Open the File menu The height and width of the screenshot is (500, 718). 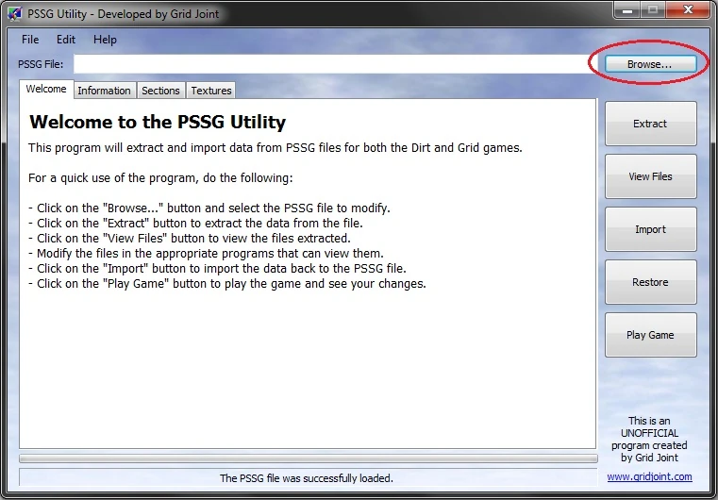30,40
